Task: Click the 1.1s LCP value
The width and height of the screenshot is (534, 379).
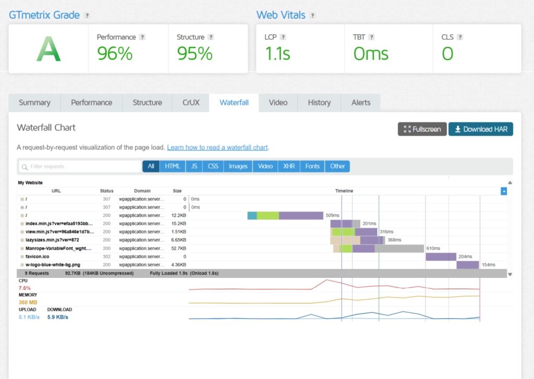Action: pos(277,54)
